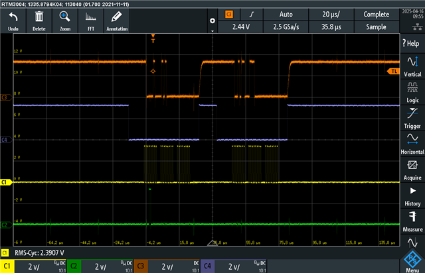Open C2 2 V/ vertical scale
Viewport: 425px width, 273px height.
(107, 267)
